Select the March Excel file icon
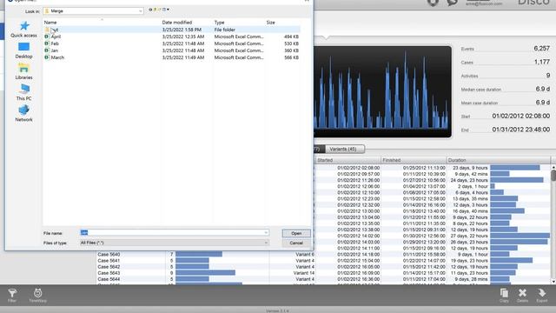556x313 pixels. click(x=47, y=57)
